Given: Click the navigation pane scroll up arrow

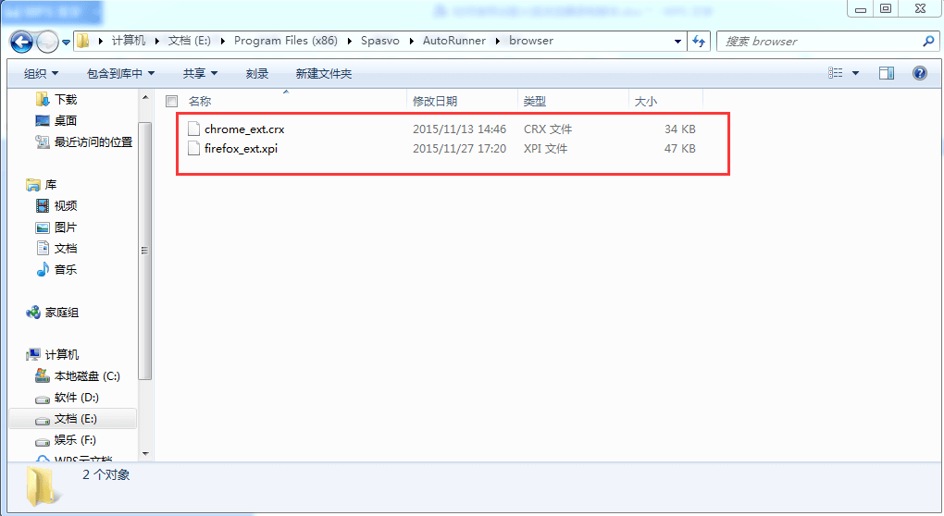Looking at the screenshot, I should (145, 97).
